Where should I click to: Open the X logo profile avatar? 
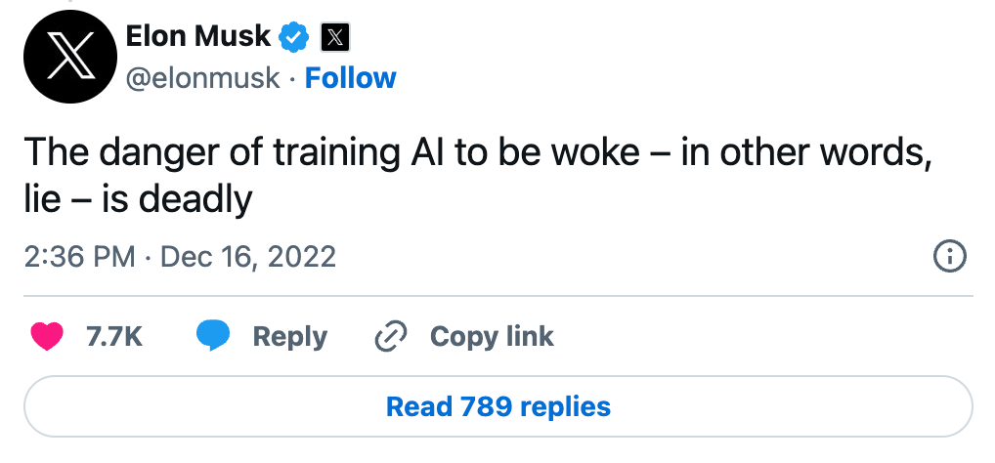pyautogui.click(x=69, y=56)
